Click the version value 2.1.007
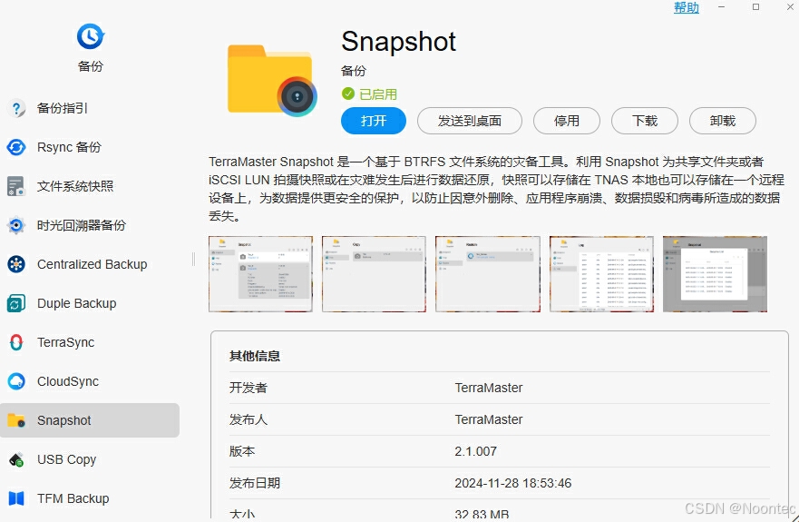Screen dimensions: 799x522 [475, 451]
